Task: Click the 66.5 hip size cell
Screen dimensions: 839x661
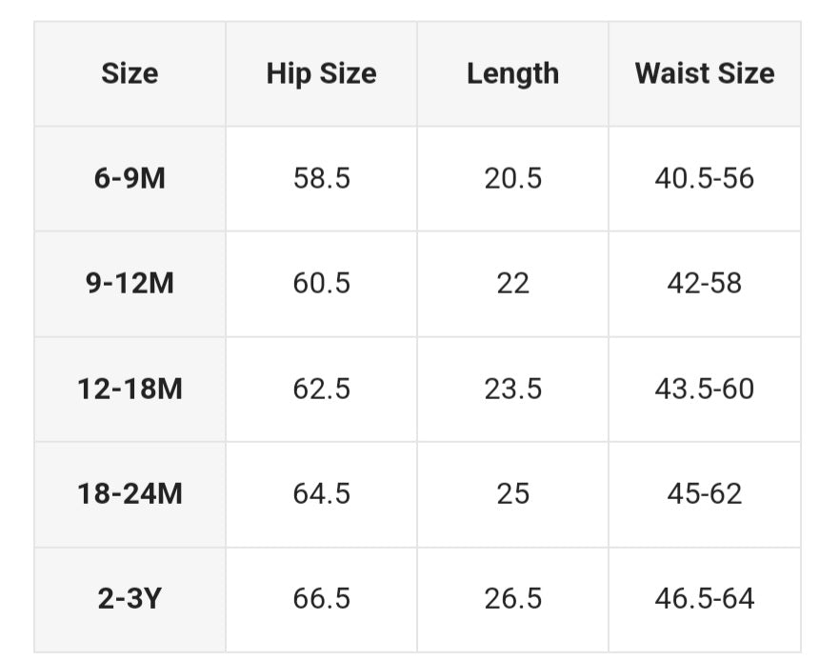Action: 321,598
